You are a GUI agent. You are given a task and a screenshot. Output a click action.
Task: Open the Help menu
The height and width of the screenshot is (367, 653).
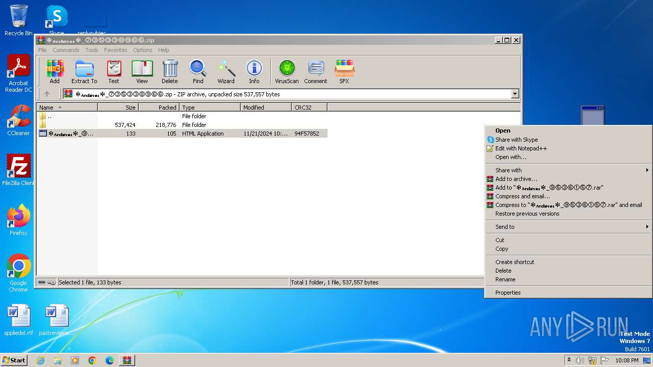(163, 50)
